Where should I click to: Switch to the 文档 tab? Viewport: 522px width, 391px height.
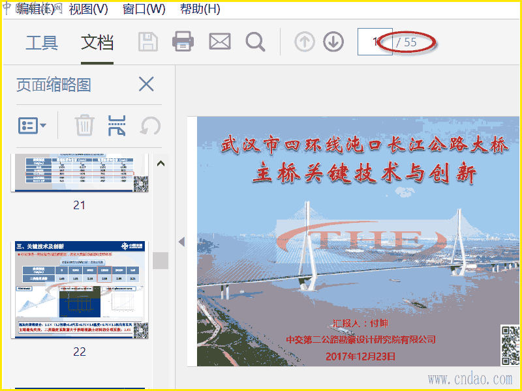97,42
